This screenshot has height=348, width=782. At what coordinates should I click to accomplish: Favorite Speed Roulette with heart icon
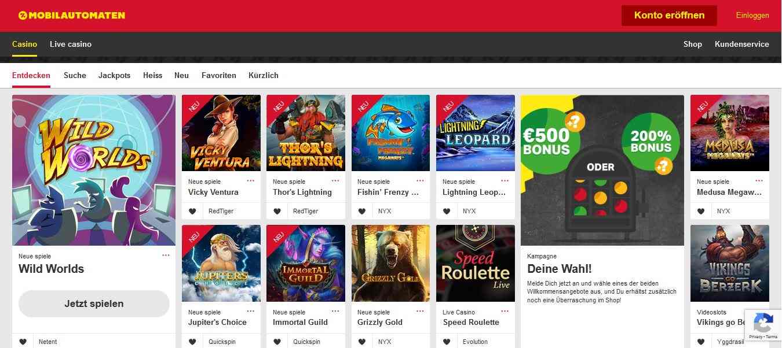pos(446,342)
